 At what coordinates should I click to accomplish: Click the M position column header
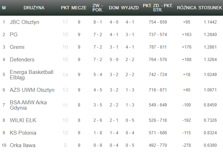(x=4, y=7)
